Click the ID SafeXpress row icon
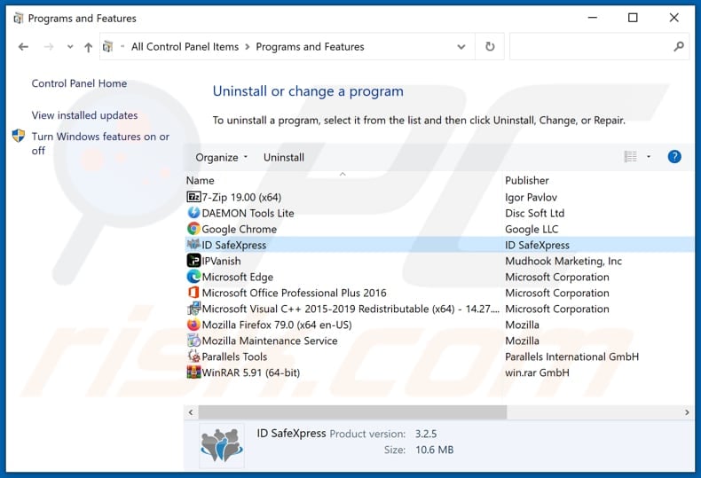Viewport: 701px width, 478px height. click(193, 245)
